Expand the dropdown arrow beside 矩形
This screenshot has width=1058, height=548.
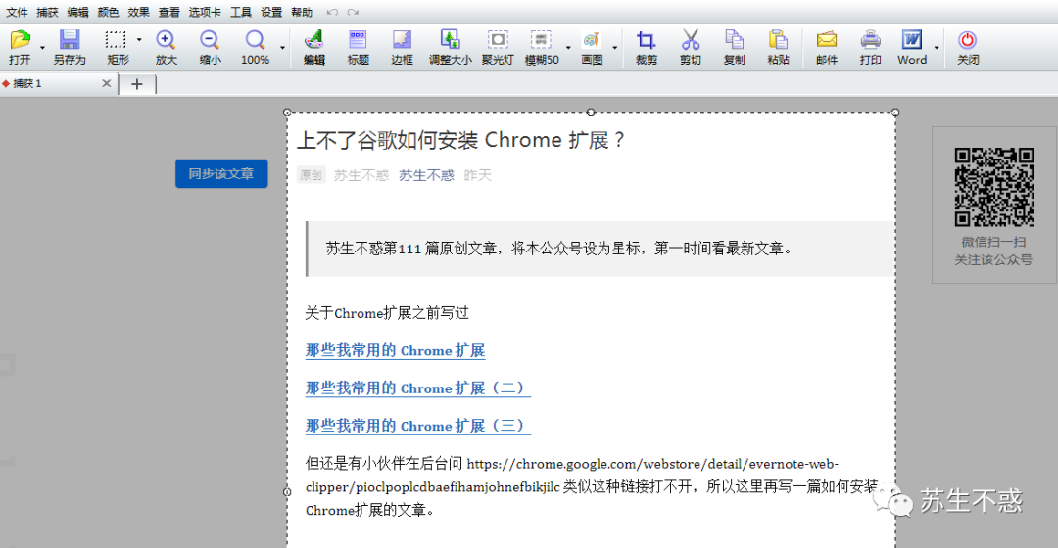[139, 40]
